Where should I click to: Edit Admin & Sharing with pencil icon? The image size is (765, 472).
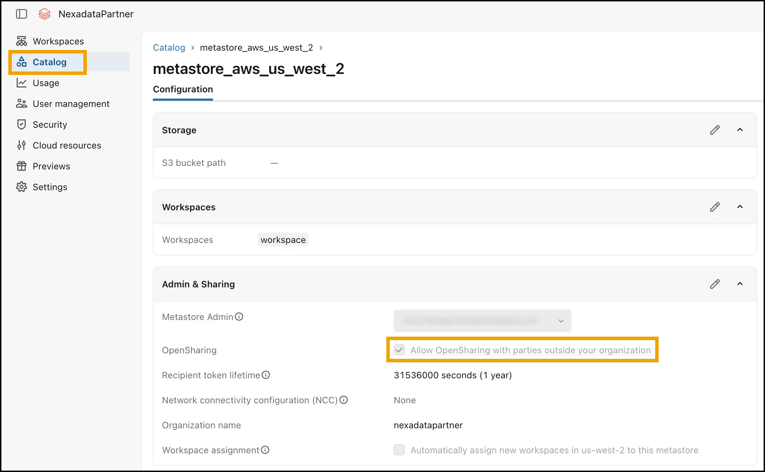(715, 284)
